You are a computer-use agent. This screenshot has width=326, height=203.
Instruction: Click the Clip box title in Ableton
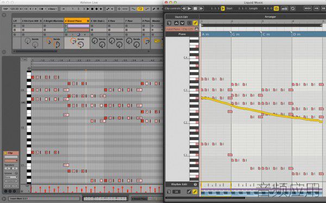point(10,153)
